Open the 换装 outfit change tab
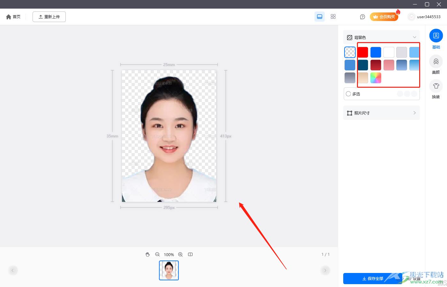447x287 pixels. click(436, 90)
